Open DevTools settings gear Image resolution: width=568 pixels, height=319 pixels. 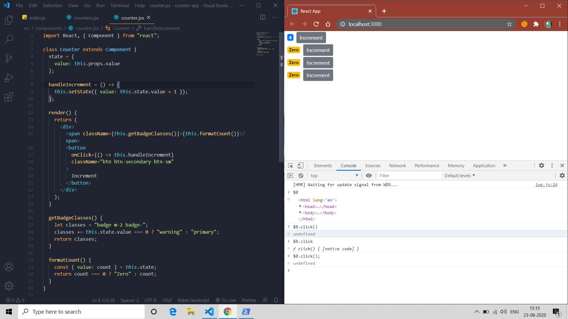pos(541,165)
